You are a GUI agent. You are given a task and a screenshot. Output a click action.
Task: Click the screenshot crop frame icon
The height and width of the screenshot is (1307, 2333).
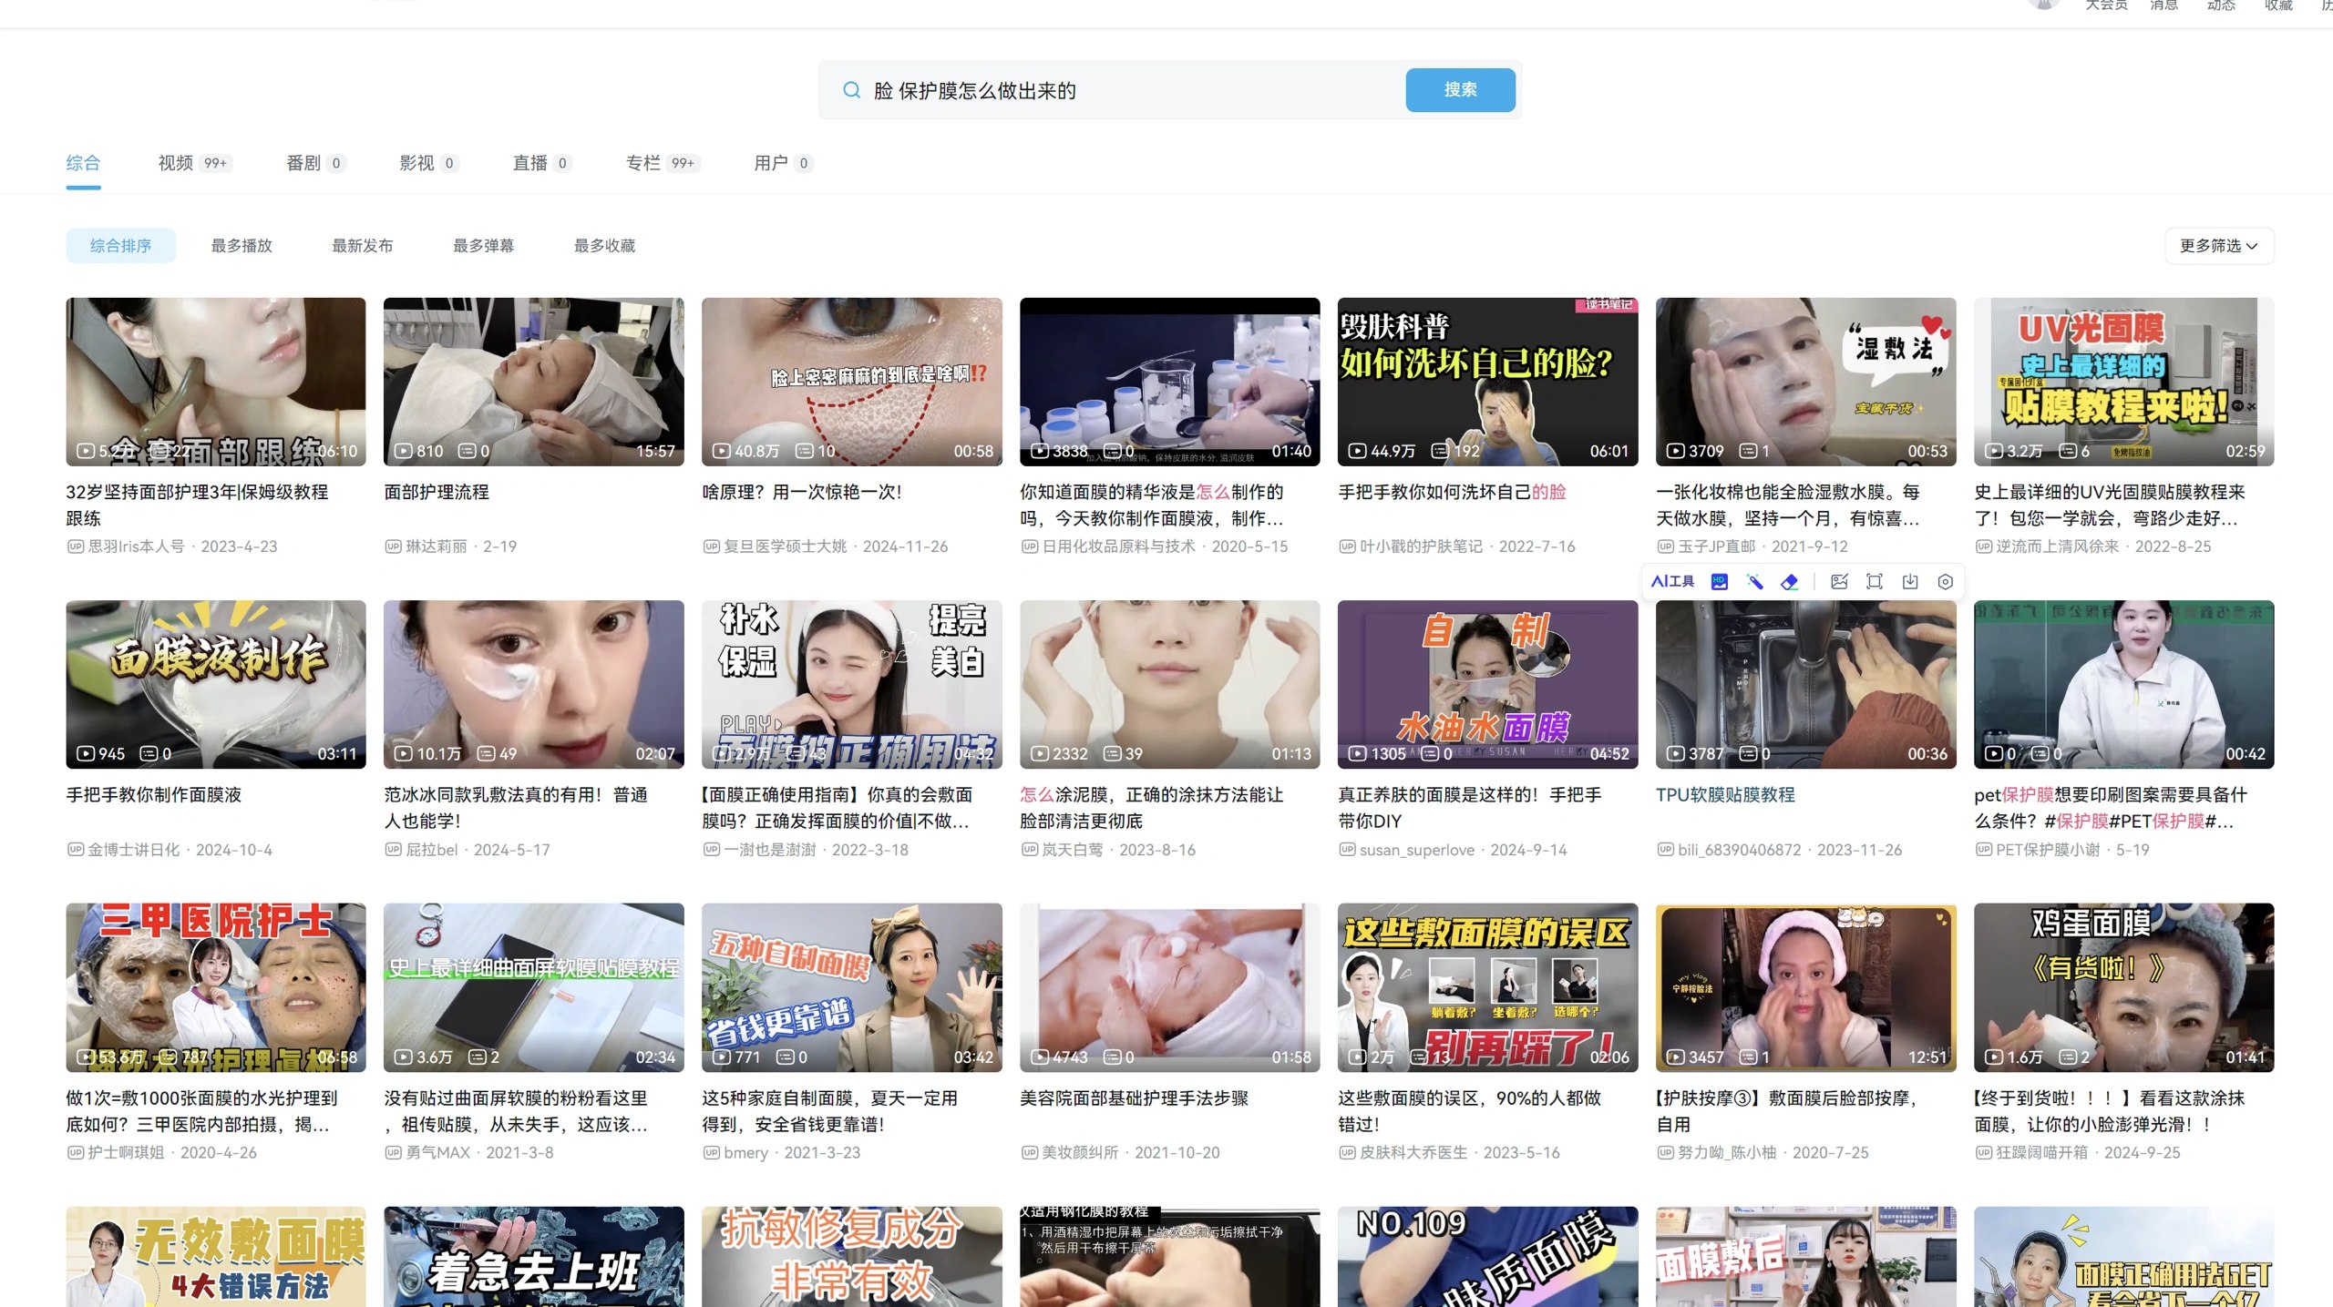(1875, 581)
